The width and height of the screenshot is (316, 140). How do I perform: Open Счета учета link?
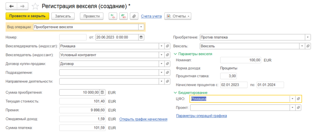pyautogui.click(x=151, y=16)
